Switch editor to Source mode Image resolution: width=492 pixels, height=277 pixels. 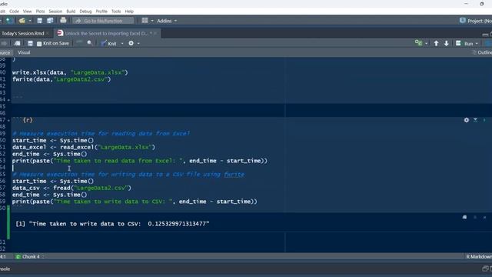(x=5, y=52)
